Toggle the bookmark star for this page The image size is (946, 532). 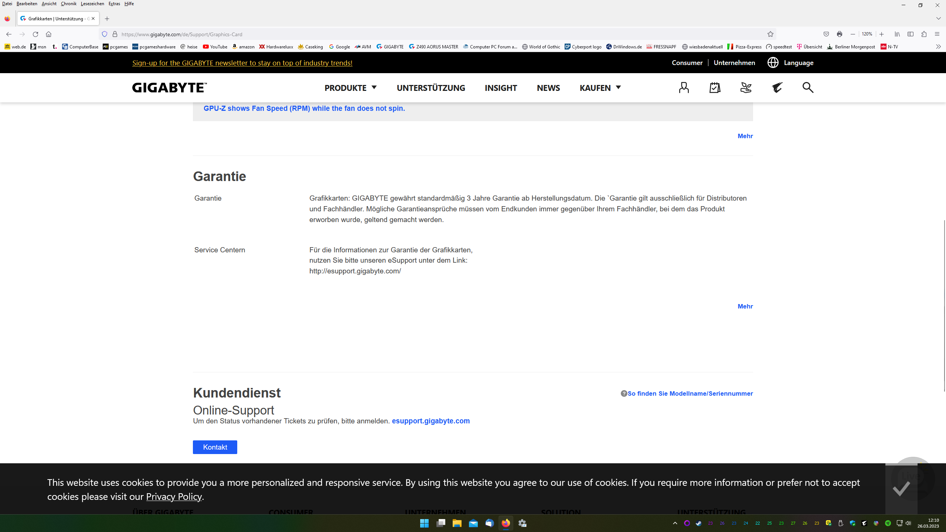[x=770, y=34]
